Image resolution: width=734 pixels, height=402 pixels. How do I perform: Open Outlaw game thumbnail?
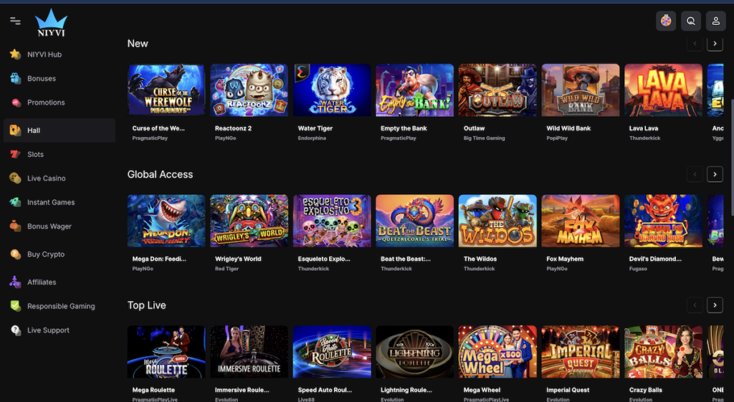[497, 90]
